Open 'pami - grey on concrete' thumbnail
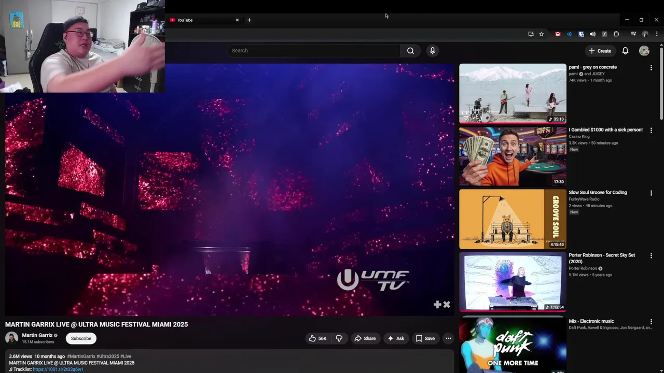 pyautogui.click(x=513, y=93)
